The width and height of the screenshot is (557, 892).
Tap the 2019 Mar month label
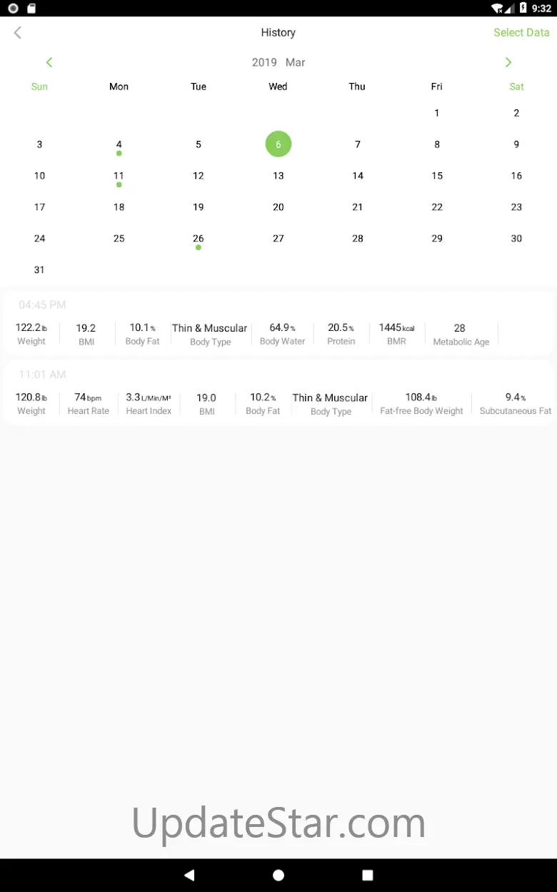tap(278, 62)
